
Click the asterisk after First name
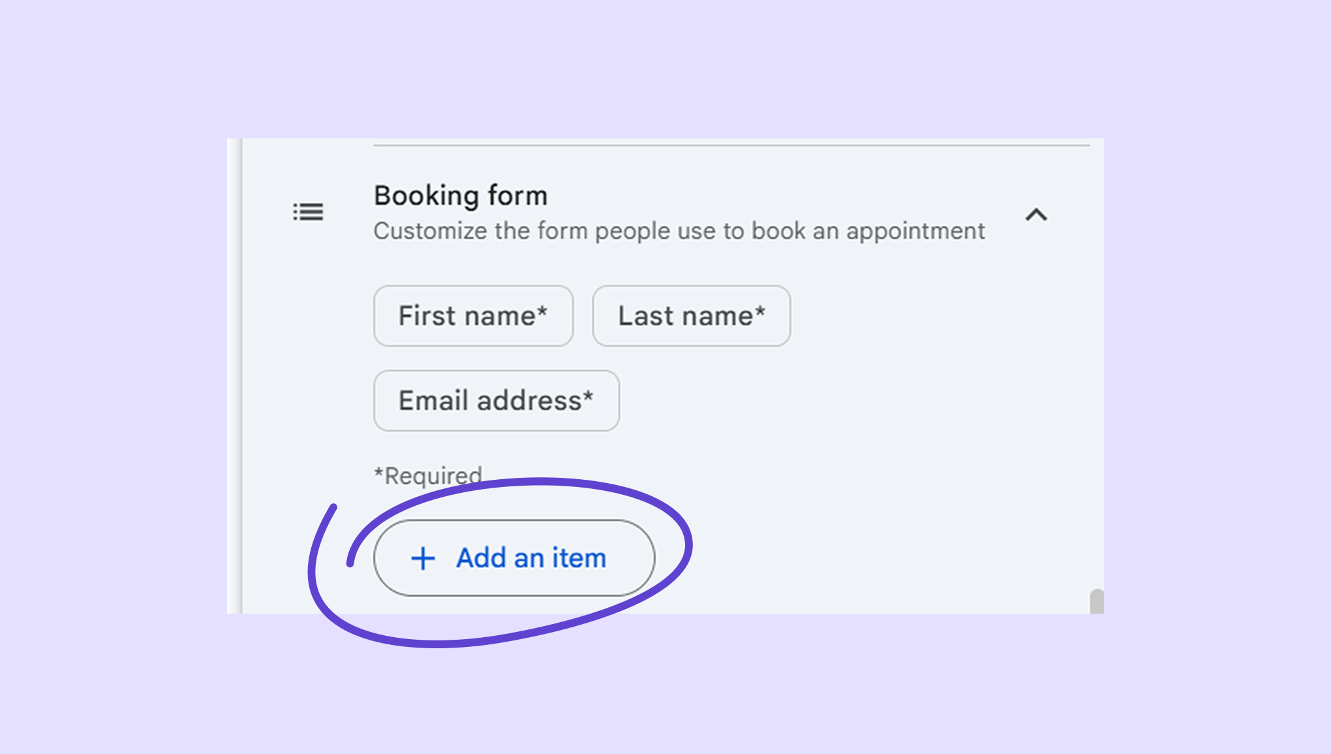point(542,311)
